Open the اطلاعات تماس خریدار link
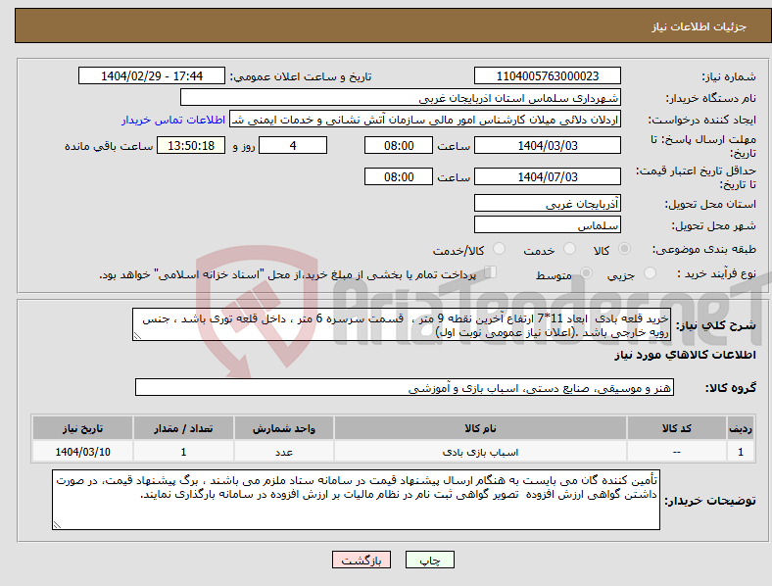The width and height of the screenshot is (772, 586). 173,120
